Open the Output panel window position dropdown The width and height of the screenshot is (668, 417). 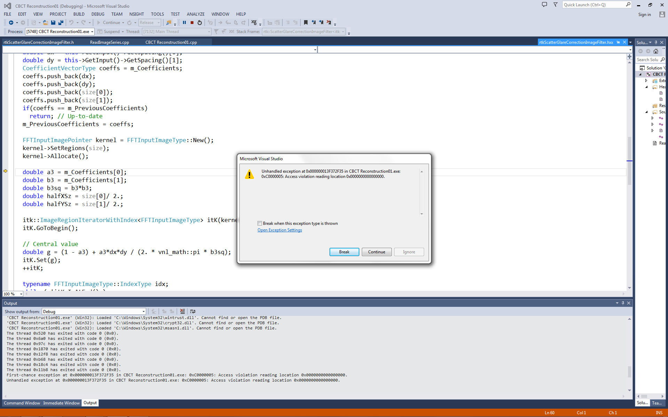click(617, 303)
